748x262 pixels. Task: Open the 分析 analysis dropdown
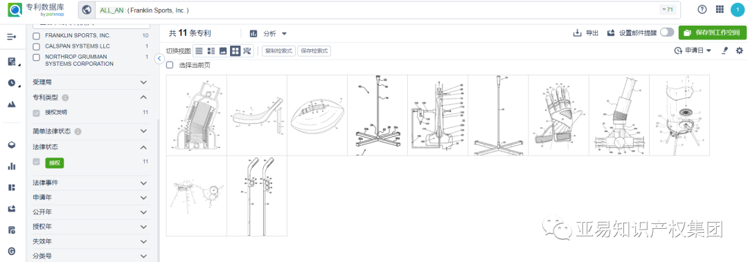click(x=269, y=33)
